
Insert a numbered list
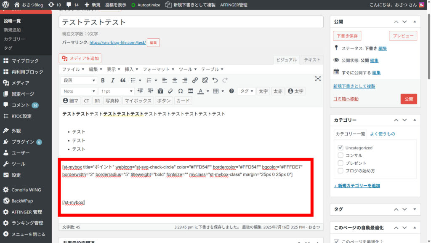coord(149,80)
